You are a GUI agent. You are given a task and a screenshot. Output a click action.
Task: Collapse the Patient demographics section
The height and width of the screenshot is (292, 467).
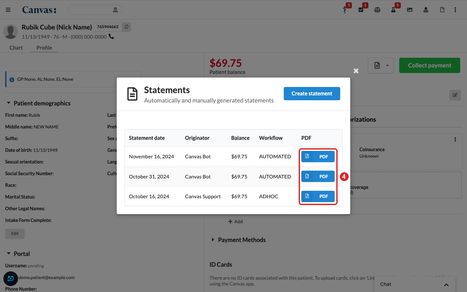coord(9,103)
